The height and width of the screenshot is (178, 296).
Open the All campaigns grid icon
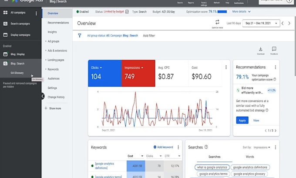coord(5,13)
